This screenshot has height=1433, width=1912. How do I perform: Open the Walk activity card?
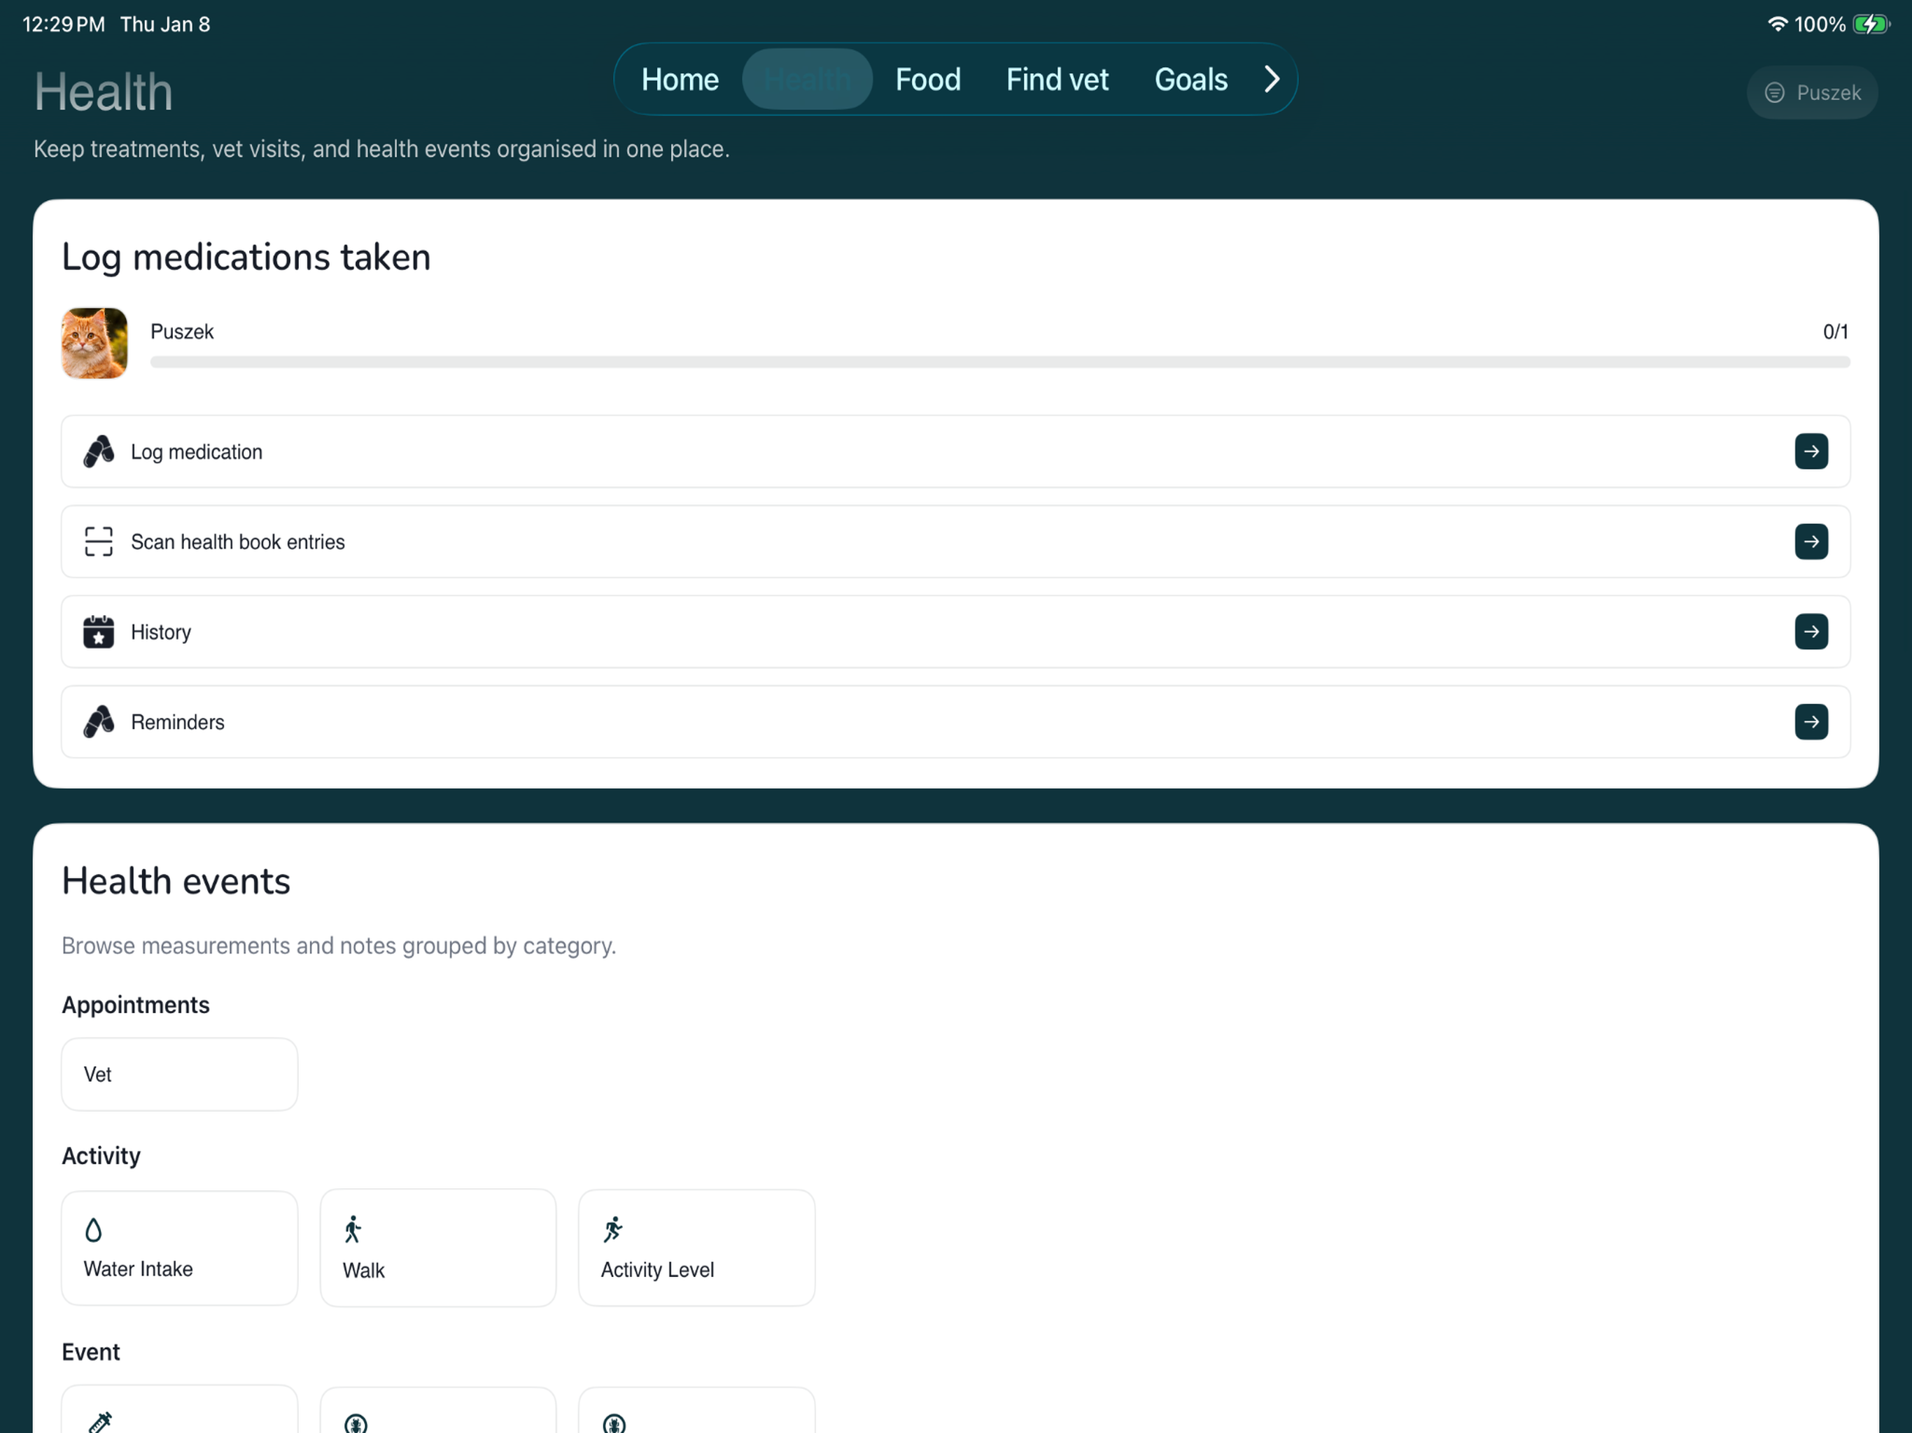tap(438, 1248)
